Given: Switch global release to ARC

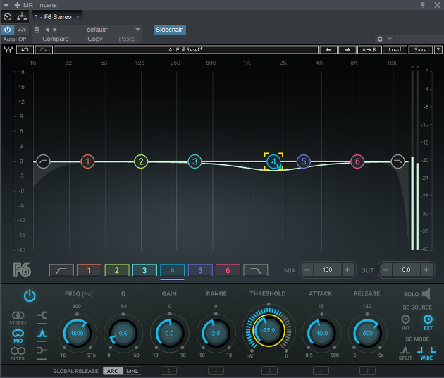Looking at the screenshot, I should tap(113, 371).
